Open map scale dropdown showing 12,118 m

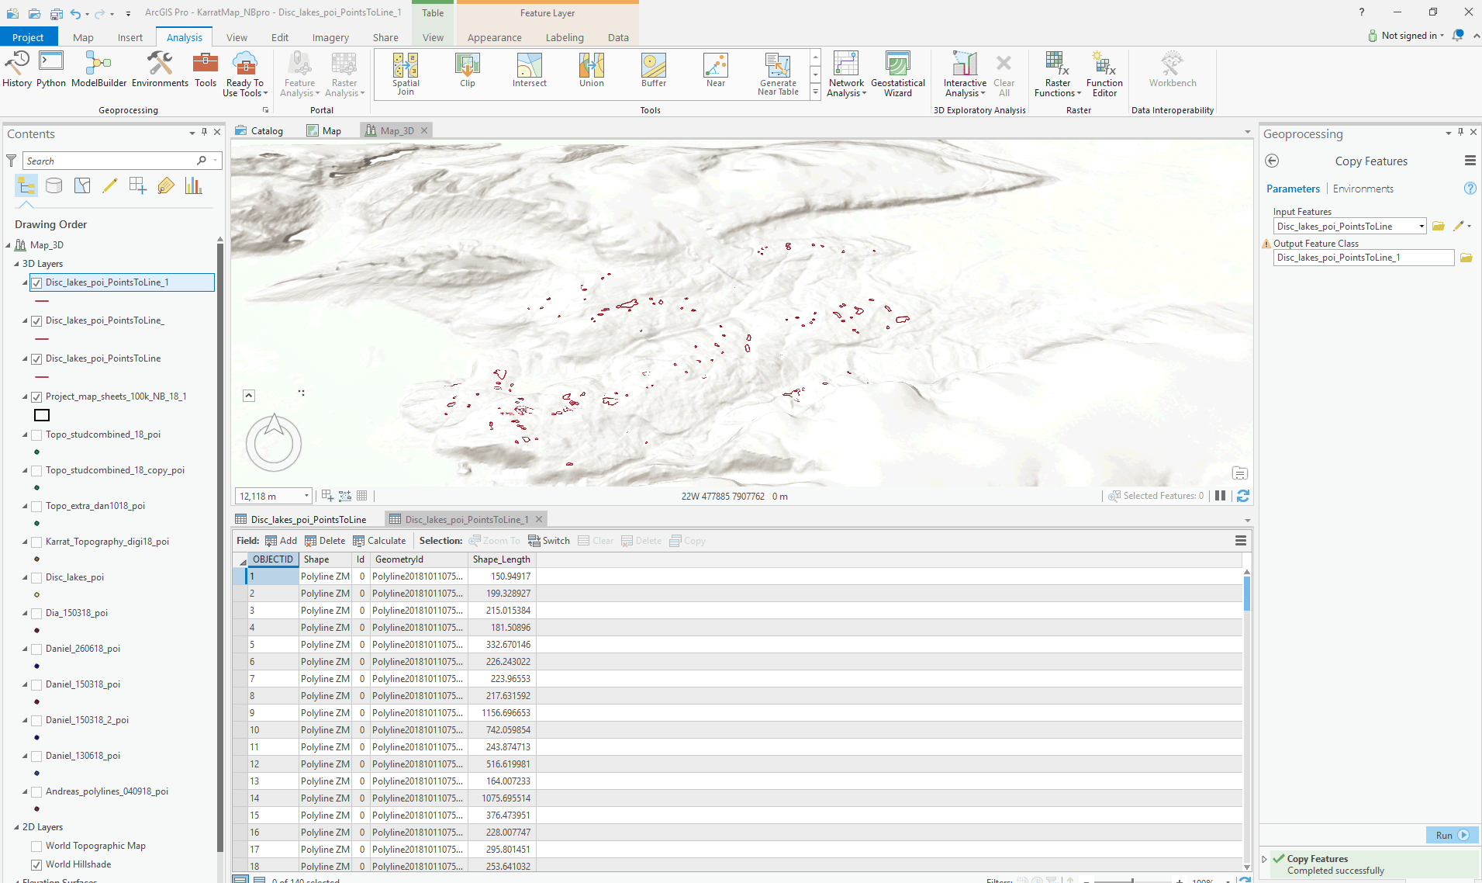[306, 496]
